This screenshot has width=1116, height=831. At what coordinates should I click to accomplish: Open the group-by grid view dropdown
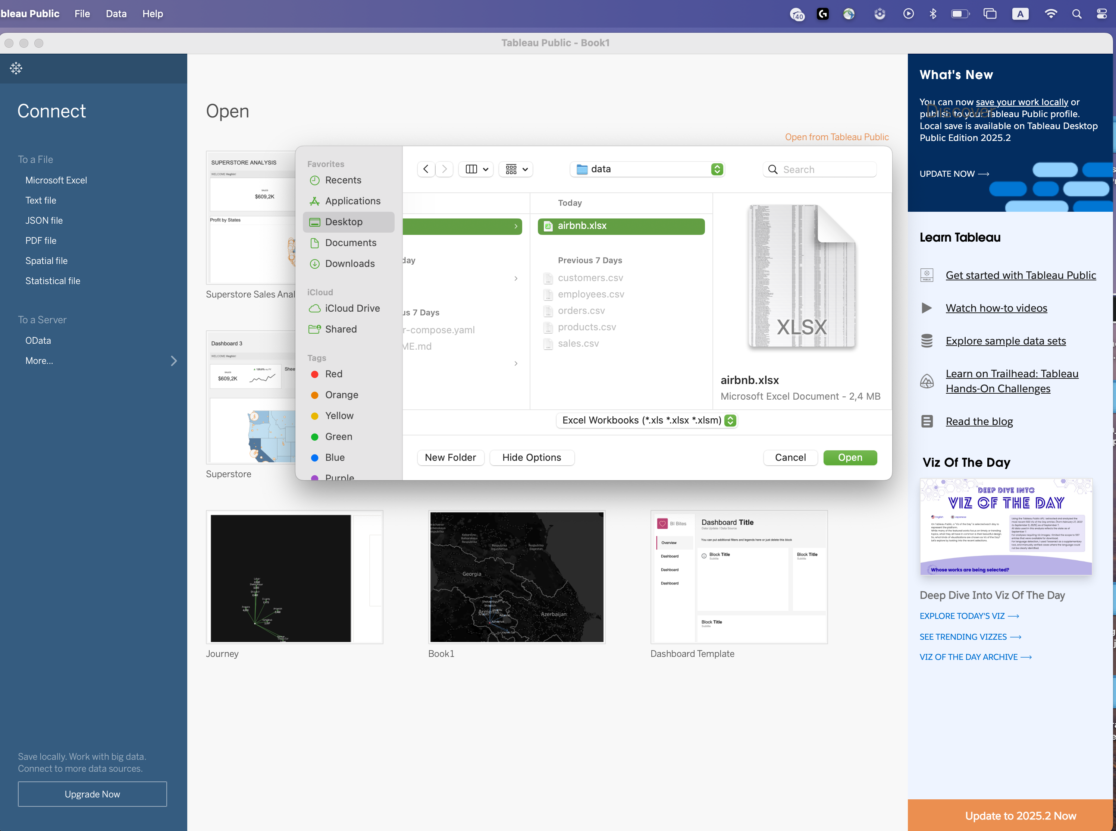pyautogui.click(x=516, y=169)
